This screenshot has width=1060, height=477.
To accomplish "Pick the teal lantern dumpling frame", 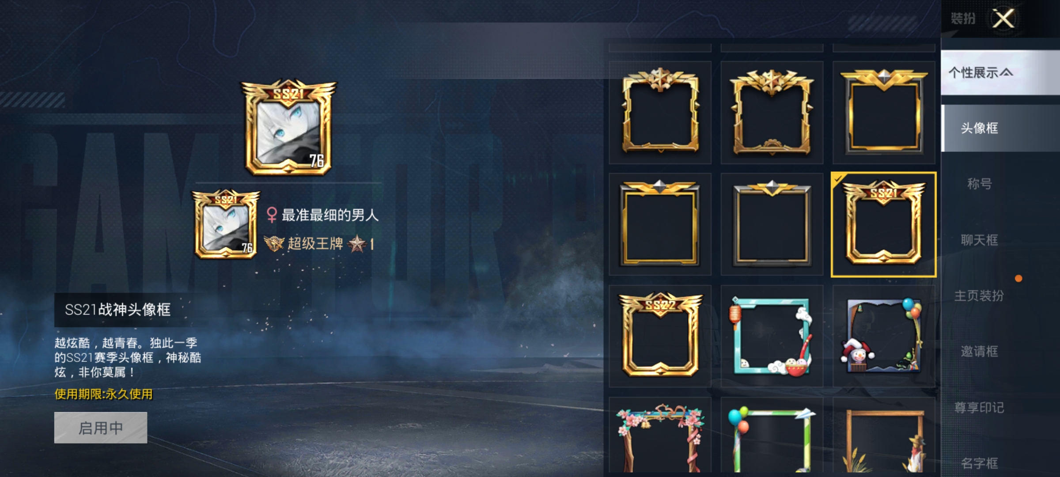I will [x=772, y=336].
